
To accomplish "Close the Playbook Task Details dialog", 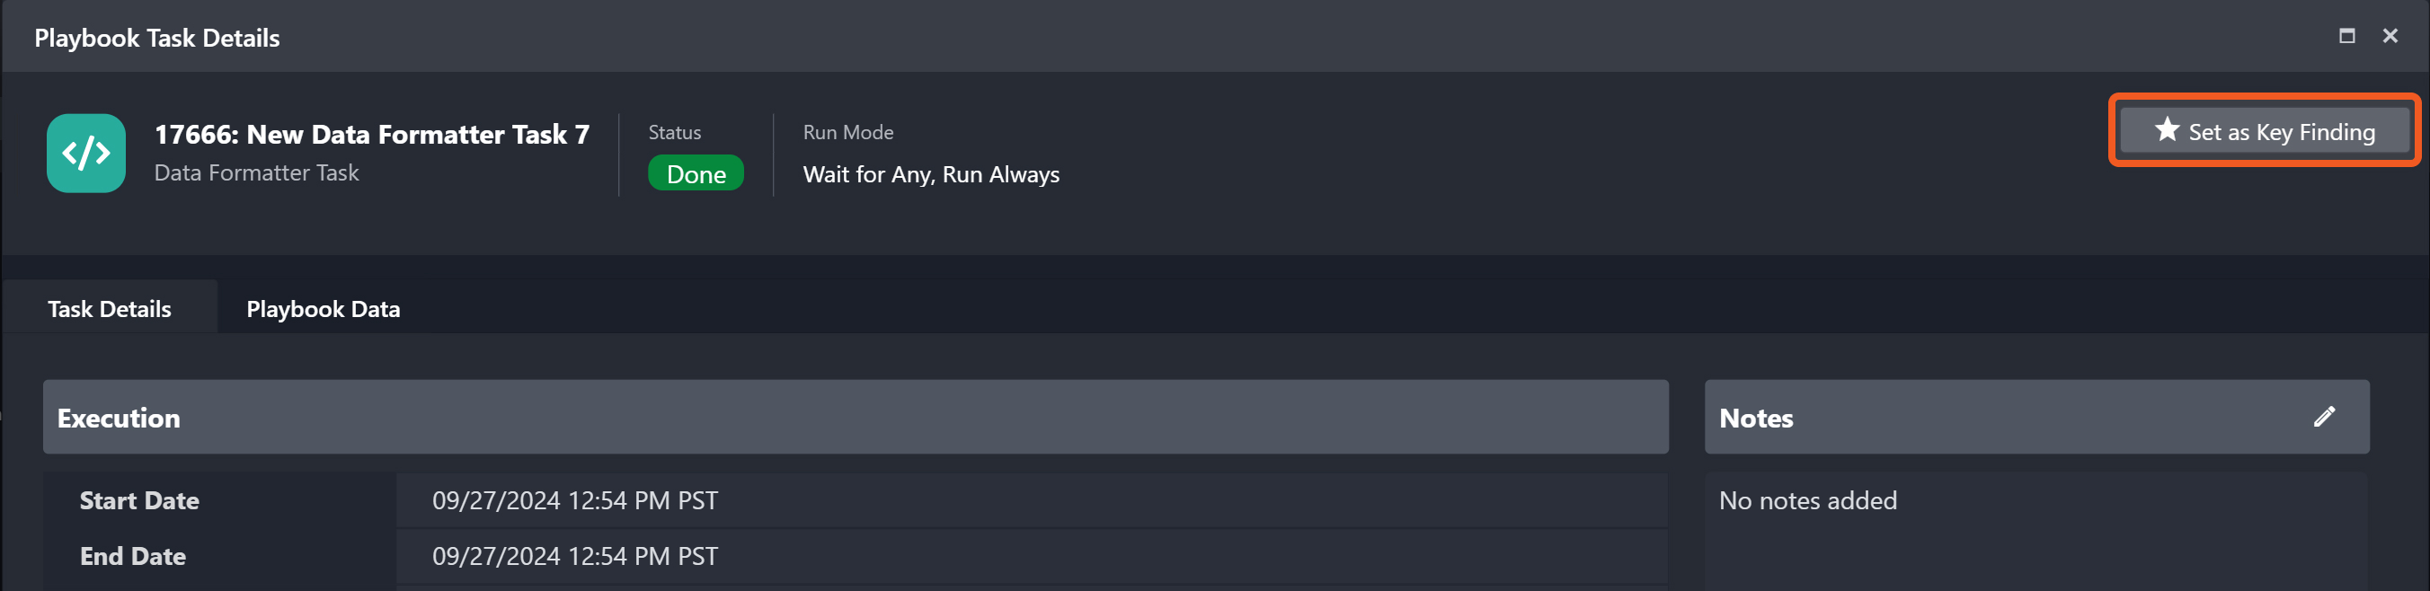I will (x=2390, y=36).
